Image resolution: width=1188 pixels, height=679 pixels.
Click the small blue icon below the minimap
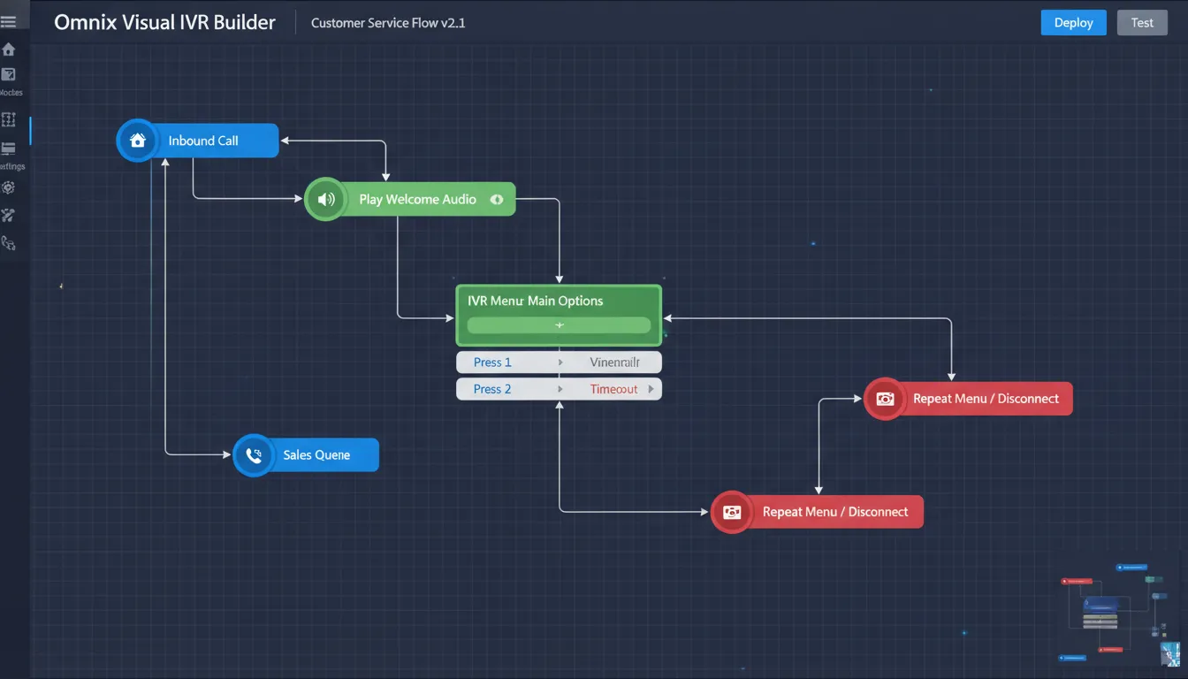(x=1169, y=653)
